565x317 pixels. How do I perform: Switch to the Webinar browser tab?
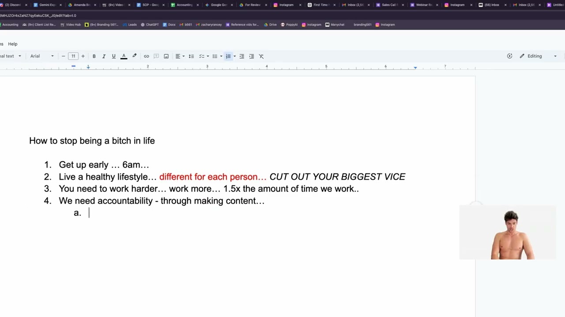point(424,5)
